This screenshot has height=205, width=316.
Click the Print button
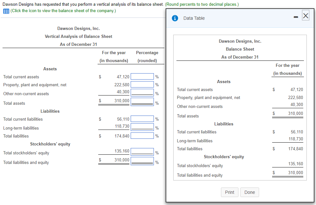click(230, 192)
